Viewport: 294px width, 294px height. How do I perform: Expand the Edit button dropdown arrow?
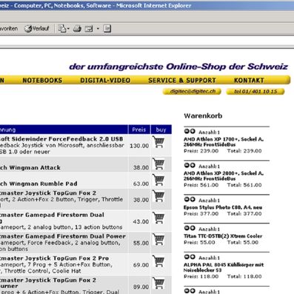click(98, 29)
